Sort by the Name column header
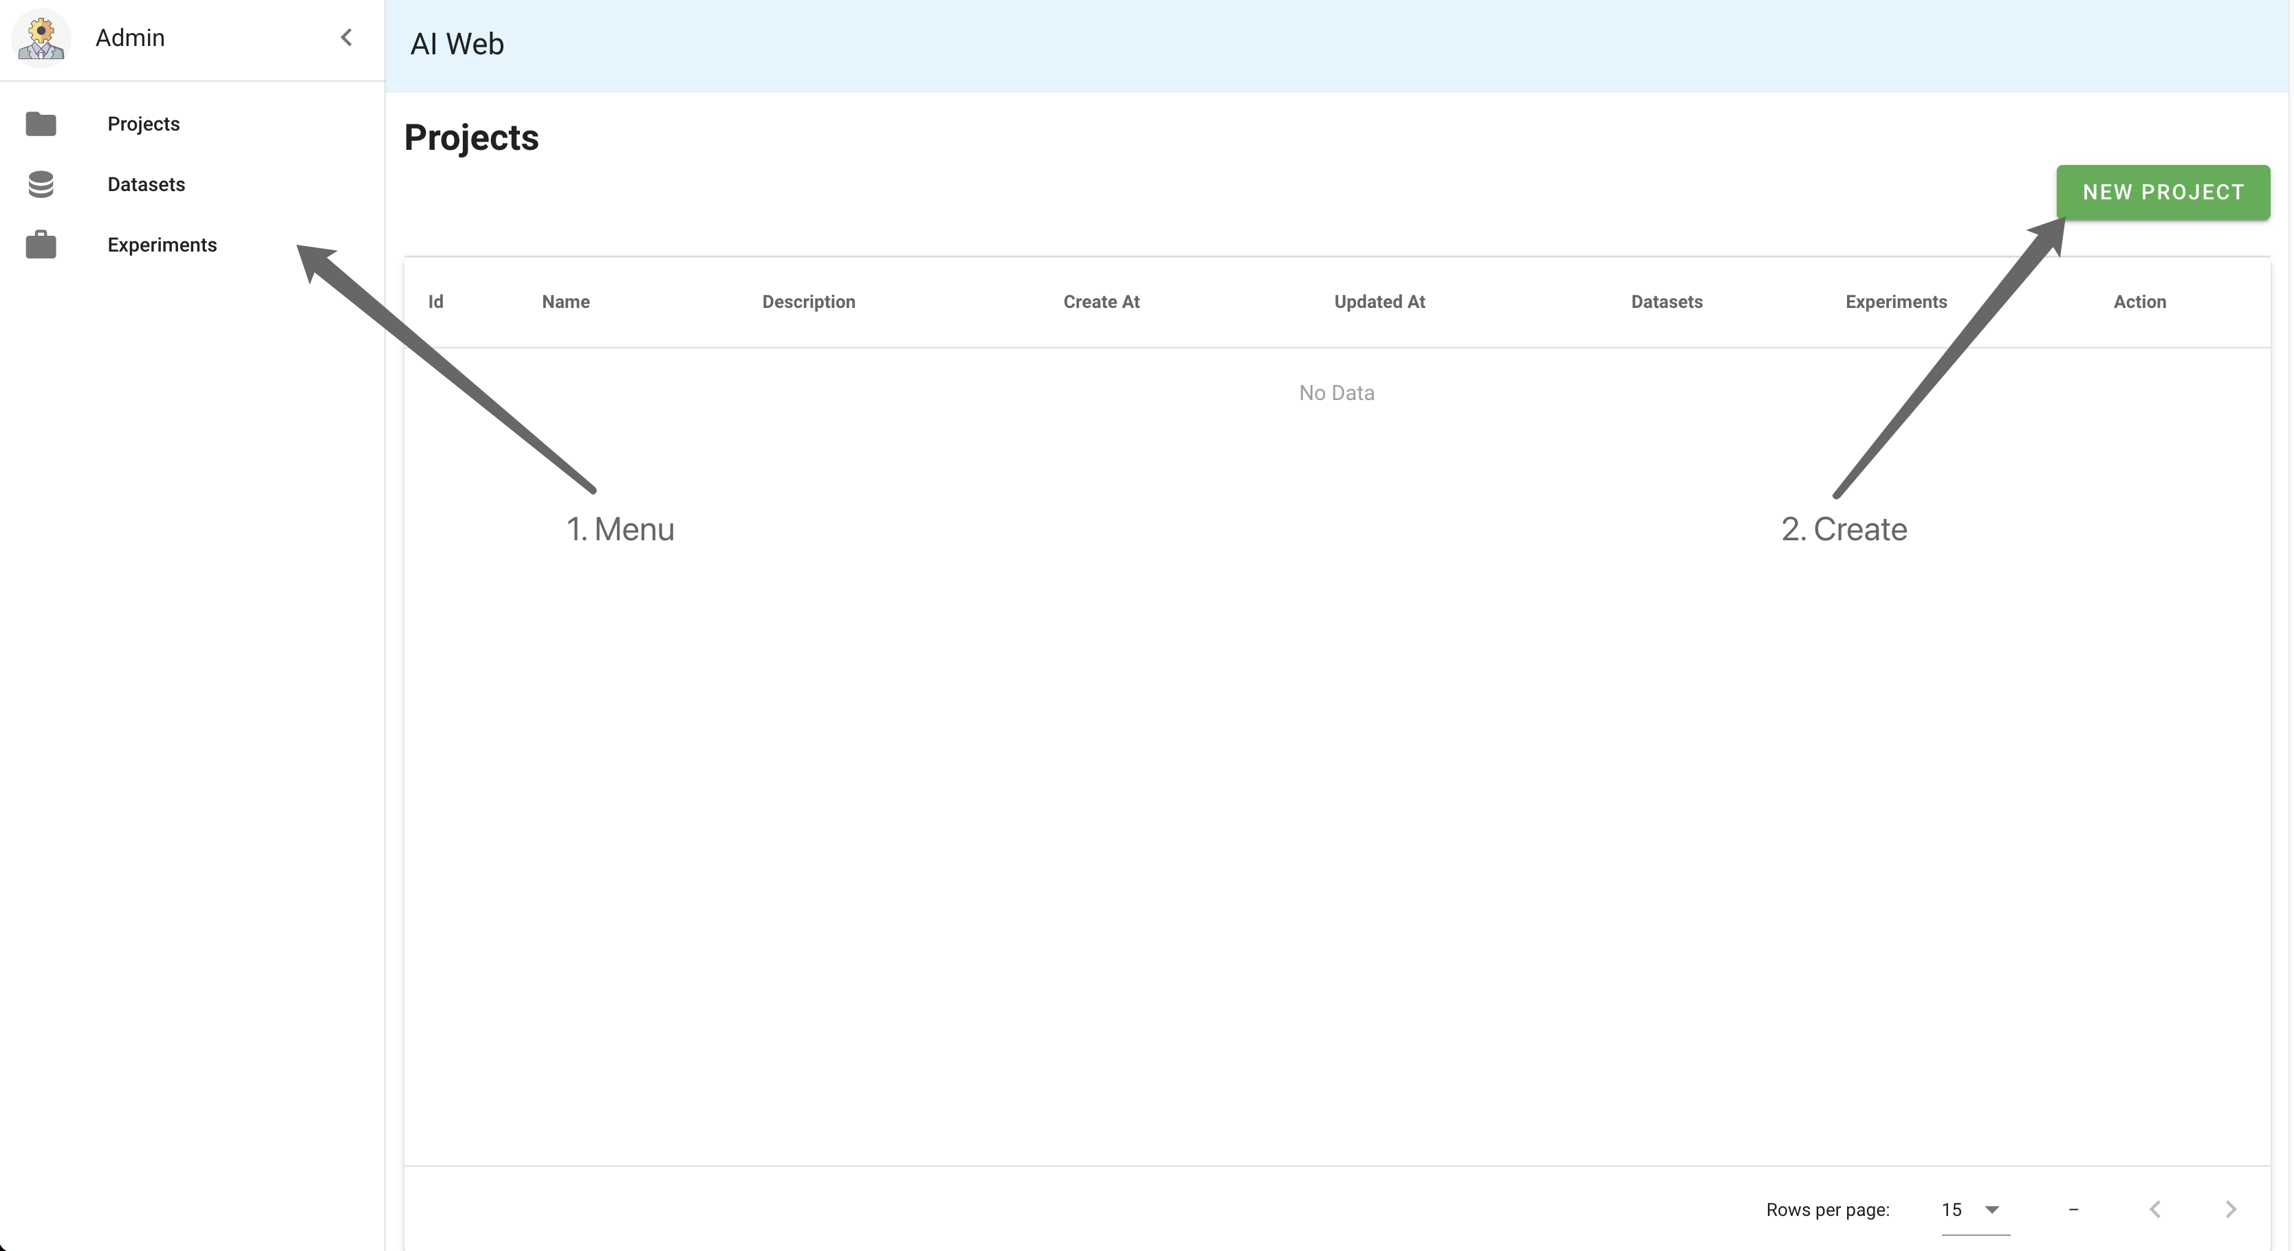The height and width of the screenshot is (1251, 2294). coord(565,302)
